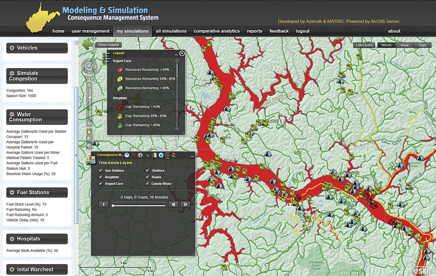Disable the County Water layer
The width and height of the screenshot is (436, 276).
(x=147, y=184)
